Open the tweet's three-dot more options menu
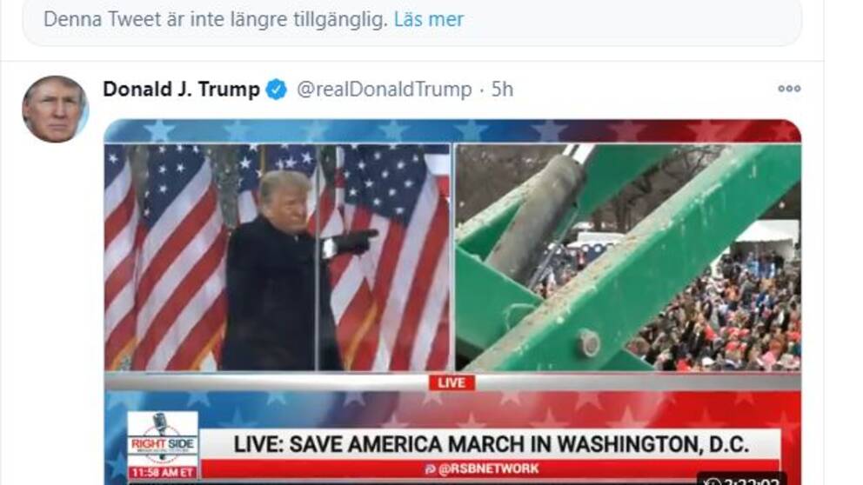Image resolution: width=863 pixels, height=485 pixels. (x=789, y=89)
